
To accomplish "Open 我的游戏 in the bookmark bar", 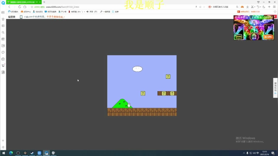I will click(38, 12).
